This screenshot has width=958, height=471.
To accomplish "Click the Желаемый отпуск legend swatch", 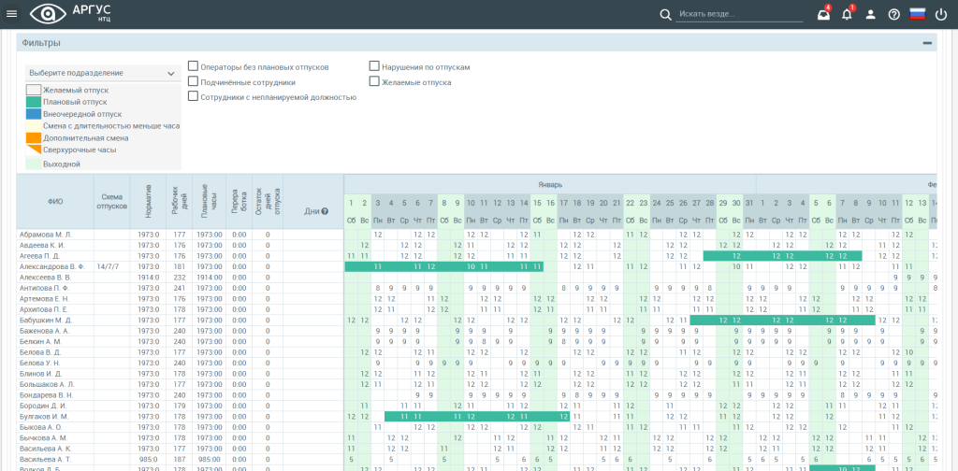I will coord(34,91).
